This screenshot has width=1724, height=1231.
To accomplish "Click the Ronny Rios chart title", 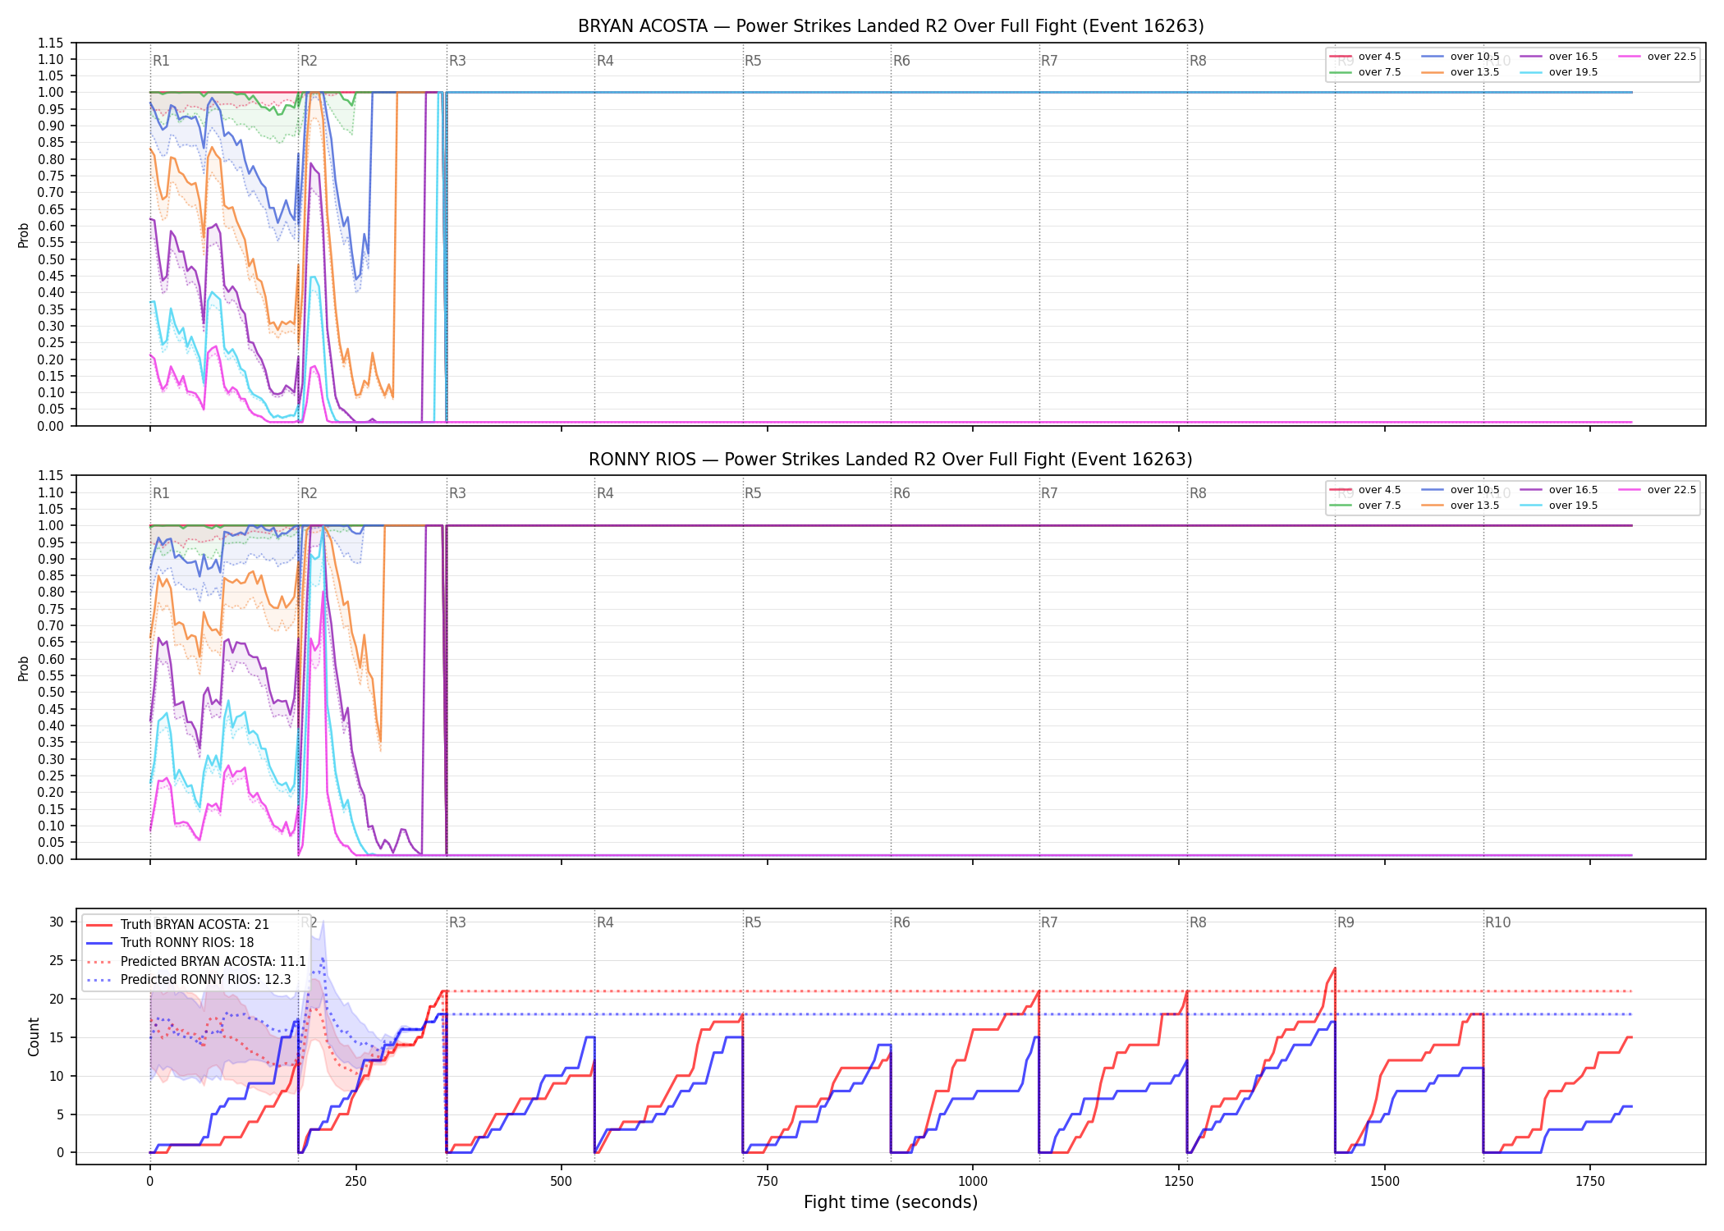I will tap(891, 460).
